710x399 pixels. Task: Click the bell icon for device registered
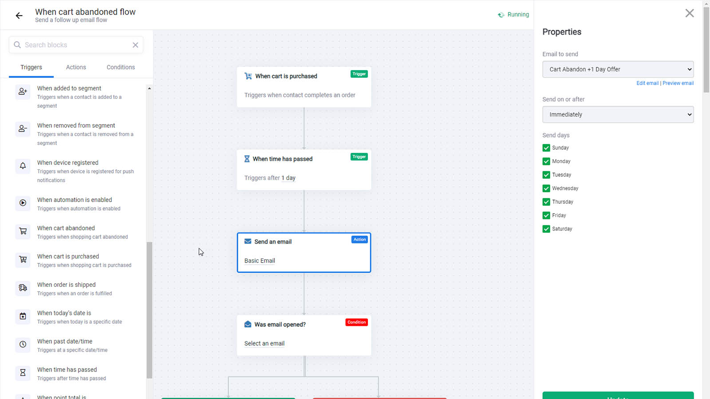23,166
